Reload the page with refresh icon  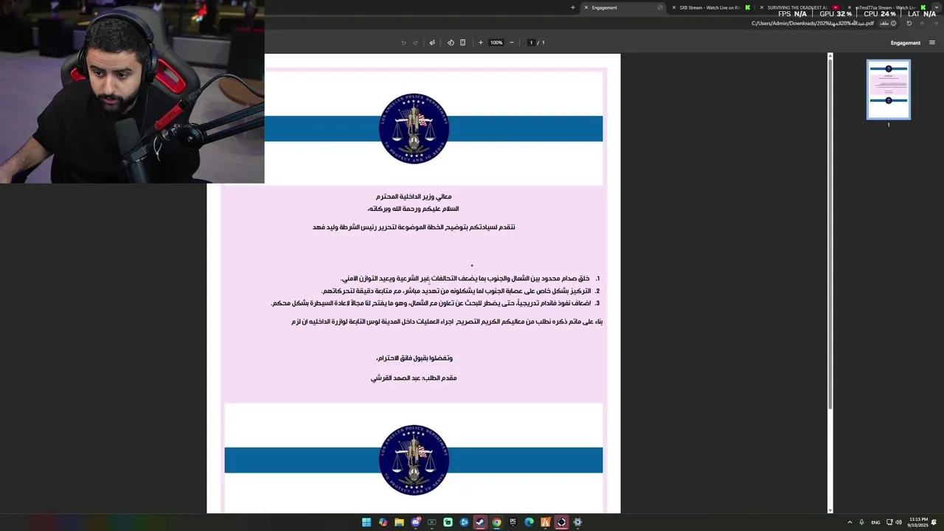909,23
